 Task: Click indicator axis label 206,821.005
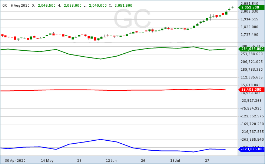coord(252,62)
